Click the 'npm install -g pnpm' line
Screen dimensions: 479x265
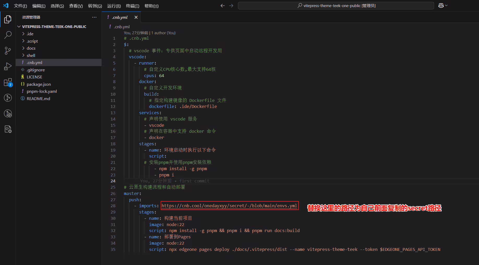pyautogui.click(x=183, y=169)
